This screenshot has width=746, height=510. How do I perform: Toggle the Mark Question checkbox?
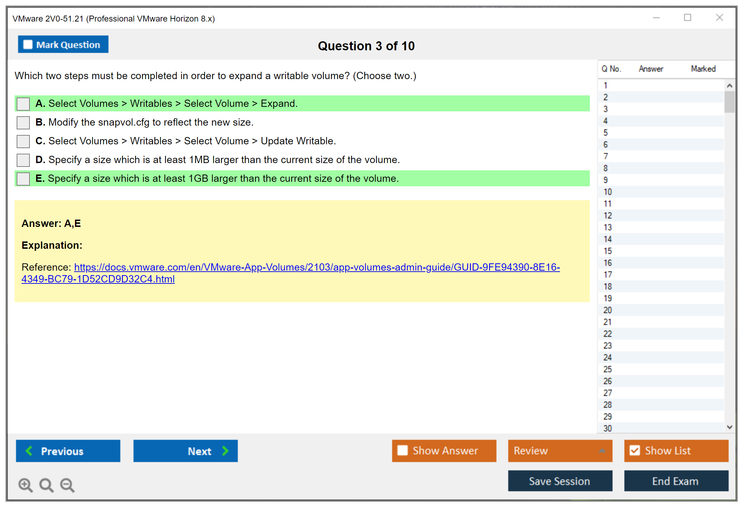click(x=28, y=45)
